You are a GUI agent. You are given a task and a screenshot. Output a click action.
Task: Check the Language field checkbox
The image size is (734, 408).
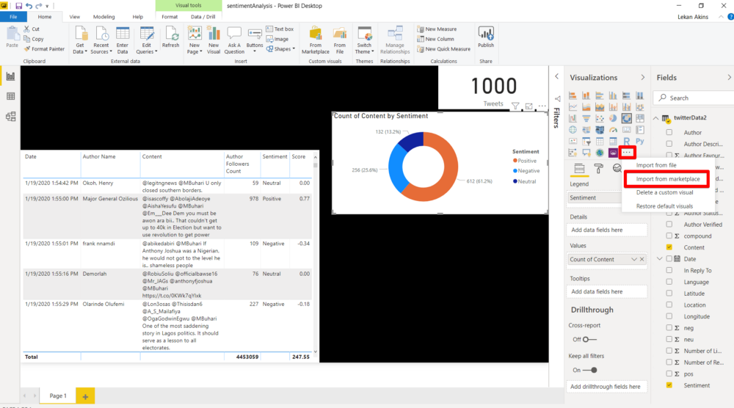(669, 282)
